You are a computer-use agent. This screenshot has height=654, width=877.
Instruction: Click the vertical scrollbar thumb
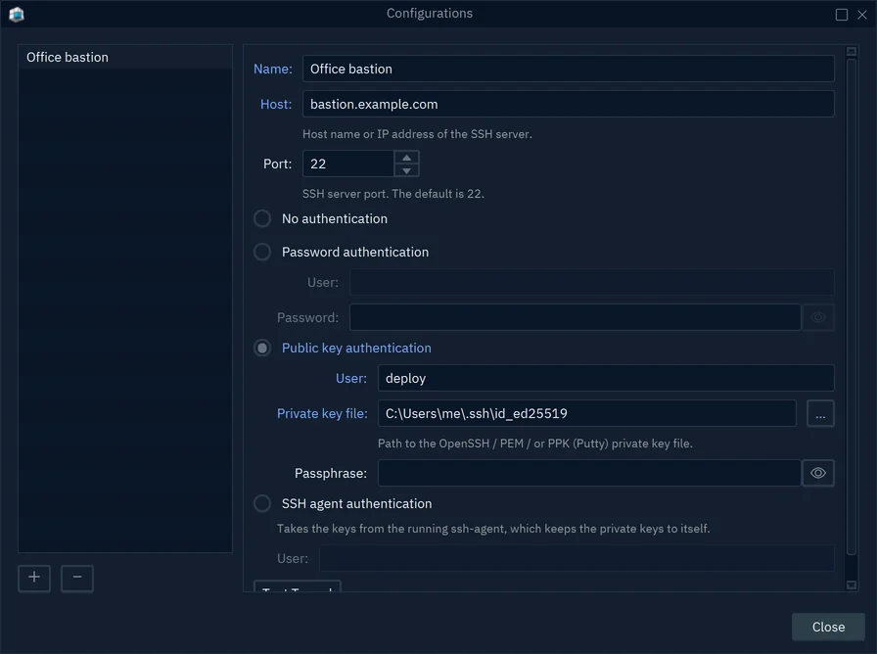tap(852, 306)
